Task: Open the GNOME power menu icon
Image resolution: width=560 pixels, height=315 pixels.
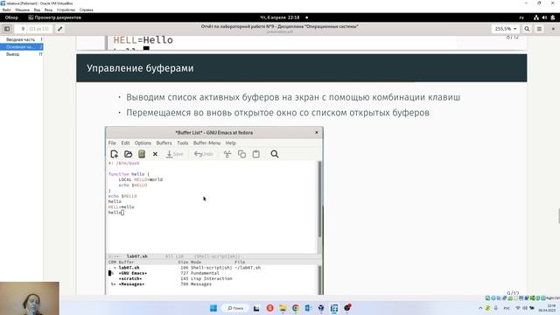Action: tap(553, 17)
